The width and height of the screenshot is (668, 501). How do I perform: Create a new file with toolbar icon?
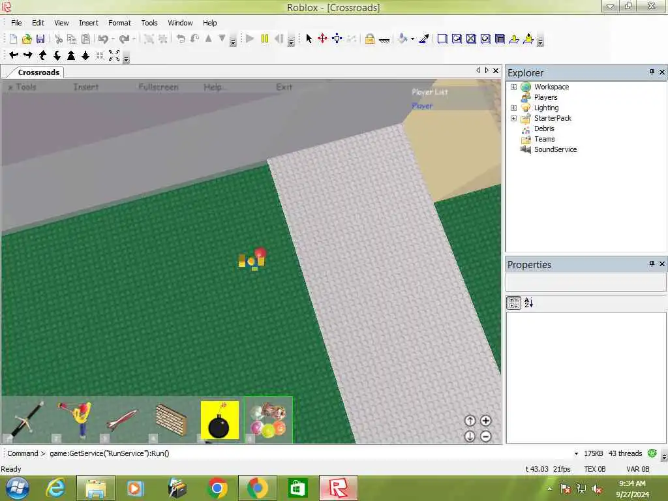pyautogui.click(x=13, y=39)
